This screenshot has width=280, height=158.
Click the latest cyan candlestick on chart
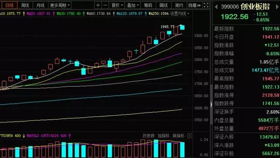pos(182,27)
